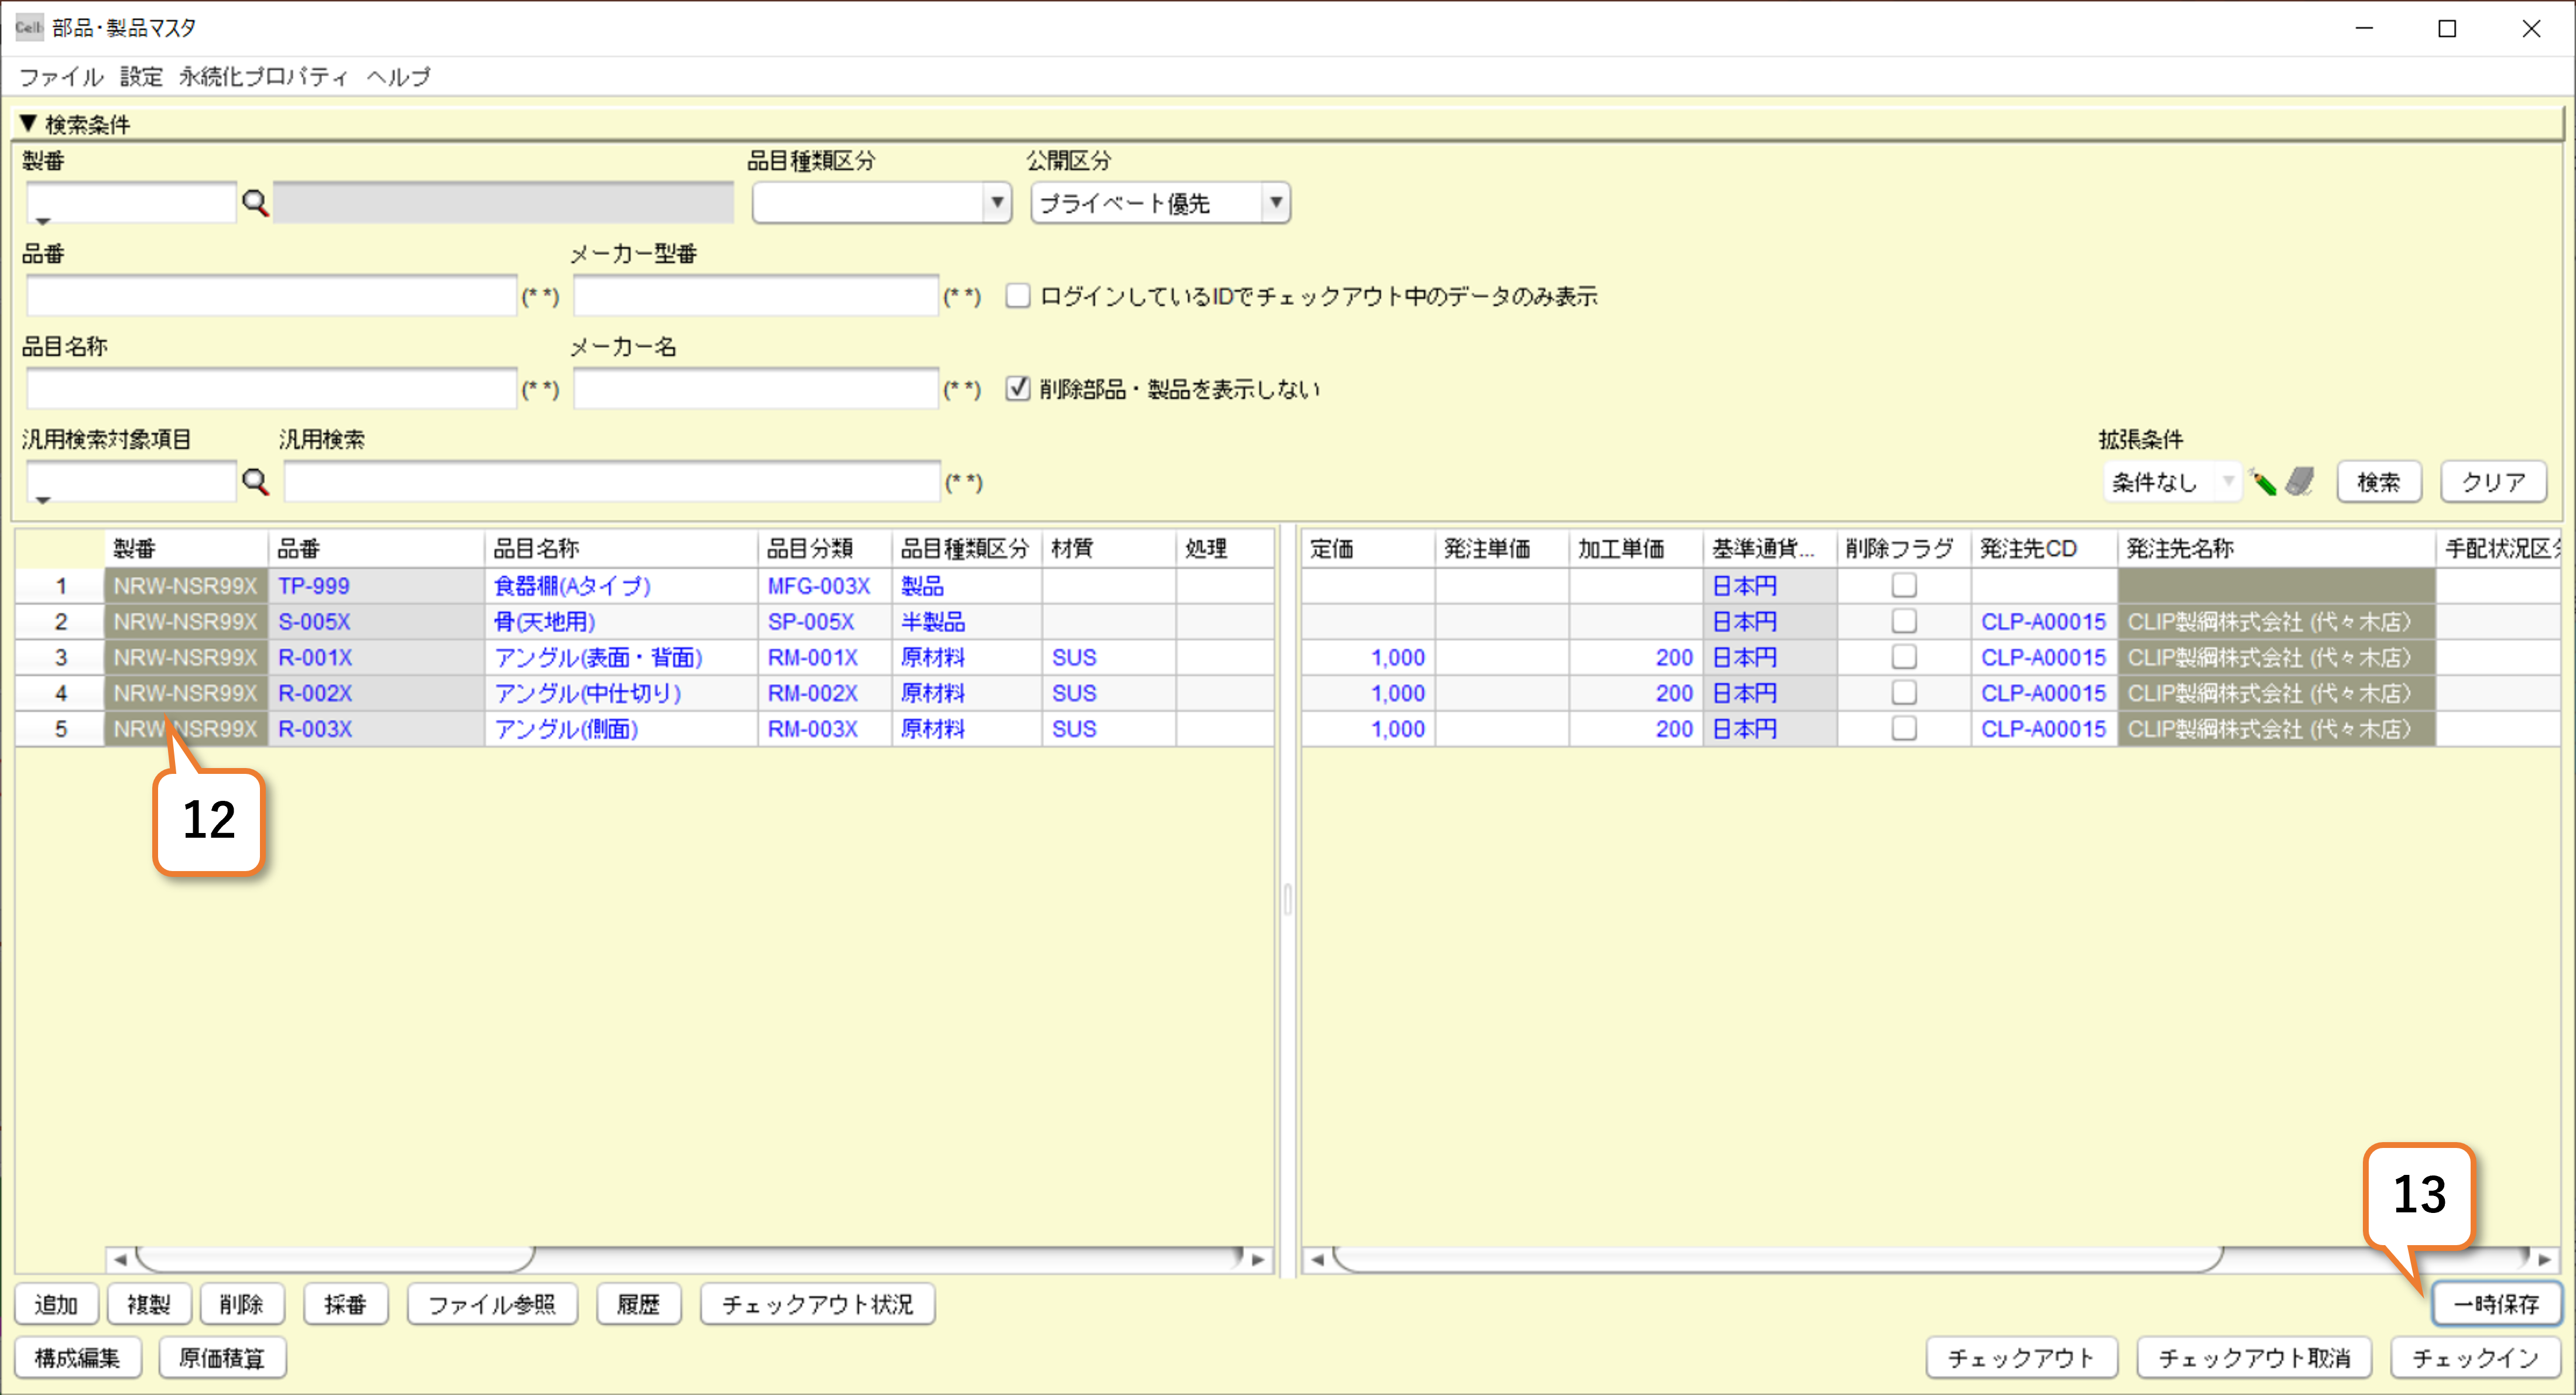The height and width of the screenshot is (1395, 2576).
Task: Click the magnifier icon next to 汎用検索対象項目
Action: (x=256, y=482)
